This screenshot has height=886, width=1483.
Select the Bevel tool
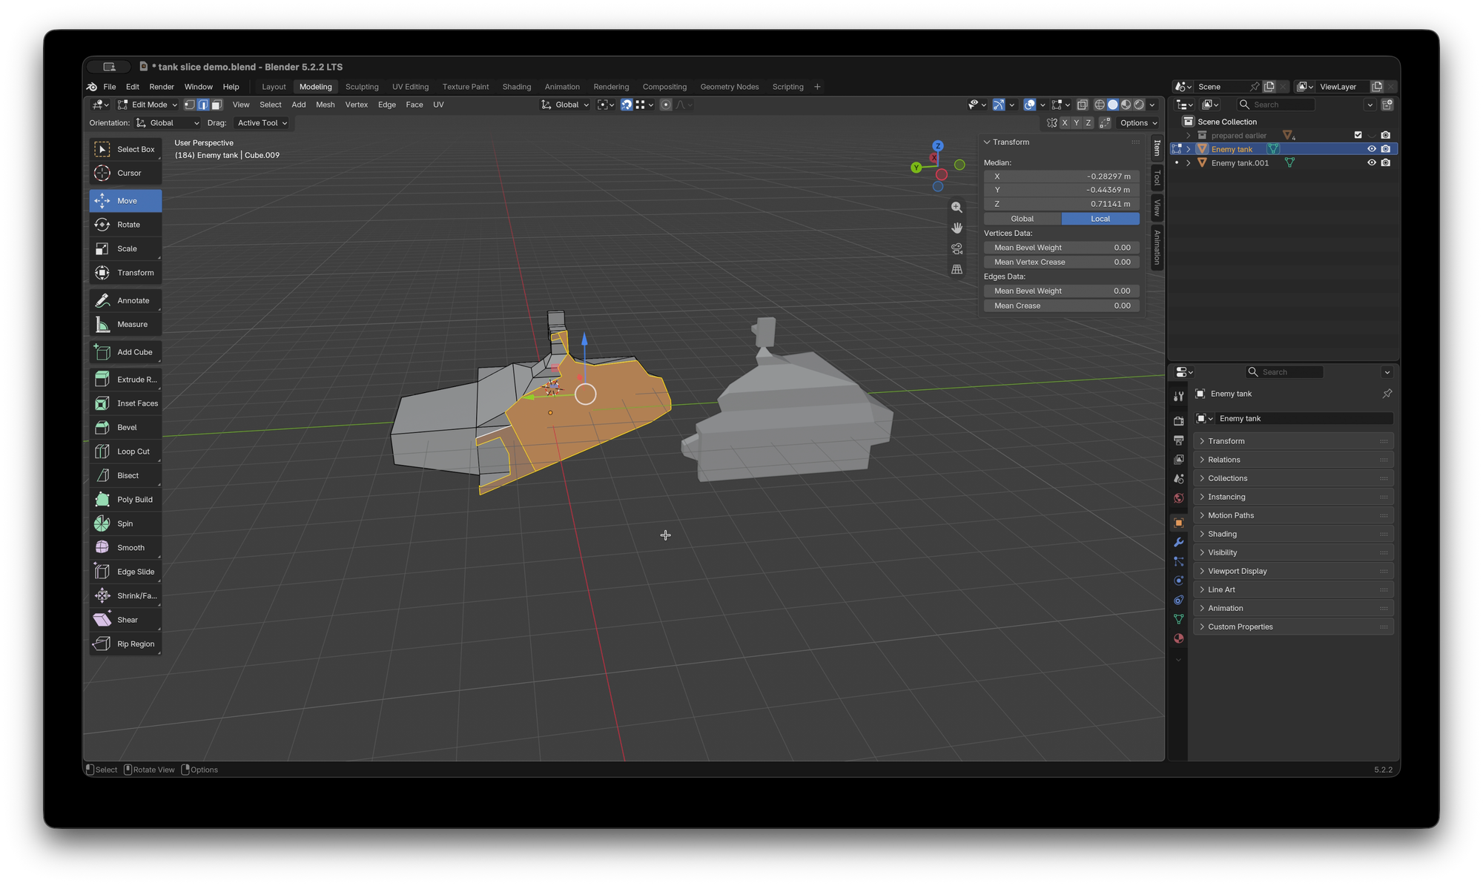point(125,427)
